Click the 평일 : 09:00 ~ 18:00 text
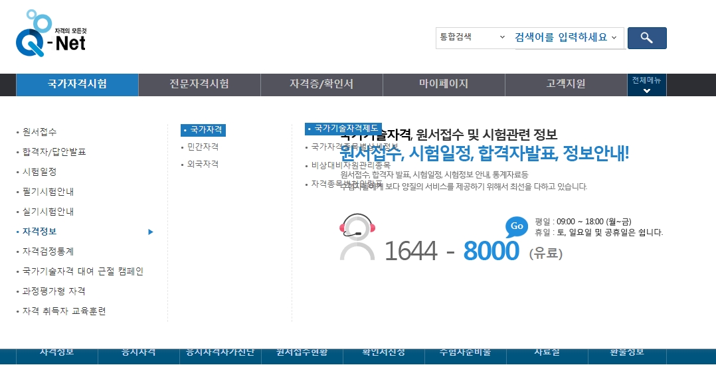 [x=583, y=222]
